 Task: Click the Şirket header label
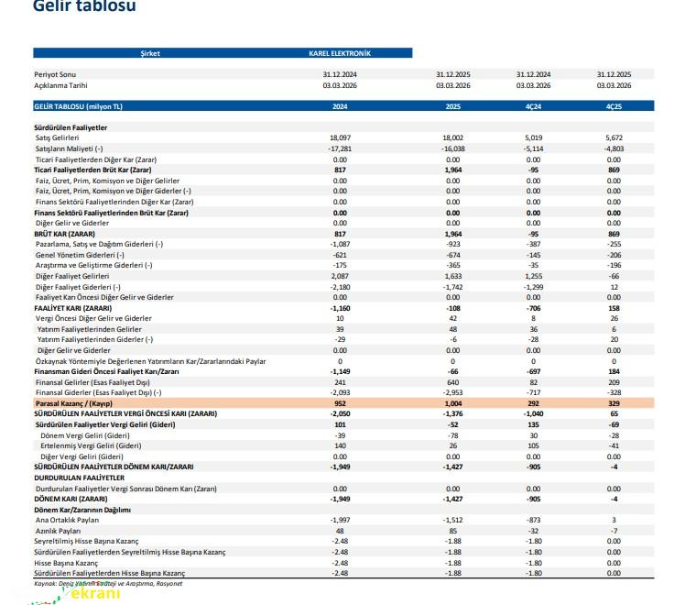pyautogui.click(x=150, y=53)
